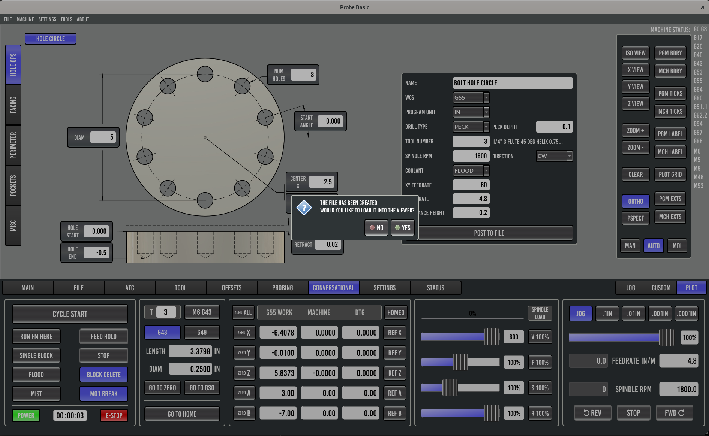Image resolution: width=709 pixels, height=436 pixels.
Task: Click the Z VIEW button
Action: (x=636, y=103)
